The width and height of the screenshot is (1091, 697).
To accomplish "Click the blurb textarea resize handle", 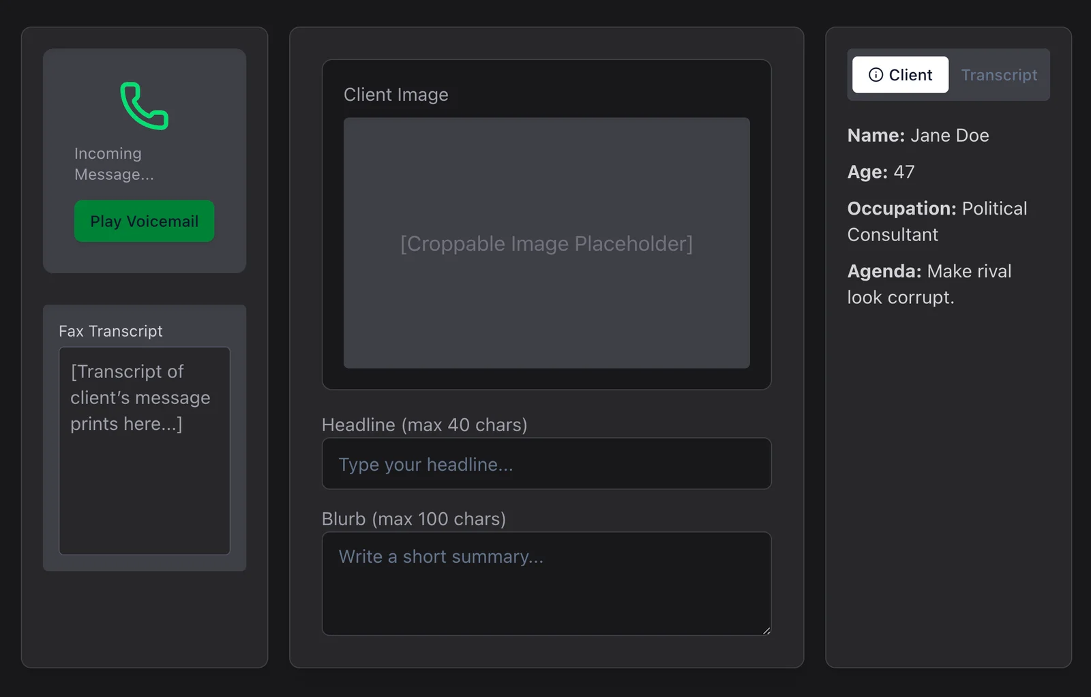I will point(766,631).
